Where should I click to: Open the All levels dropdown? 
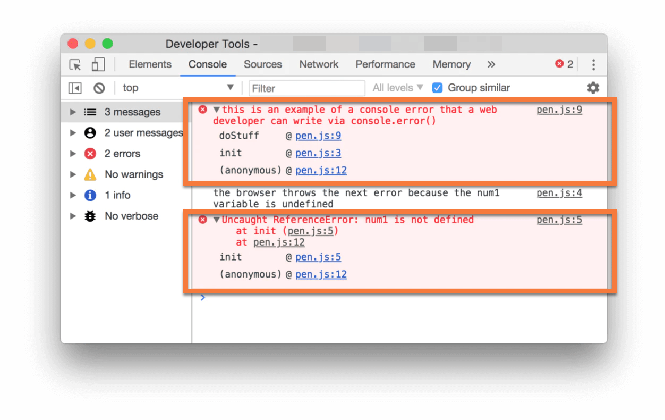point(398,88)
